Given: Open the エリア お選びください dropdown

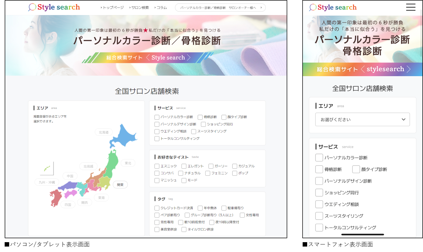Looking at the screenshot, I should pos(362,119).
